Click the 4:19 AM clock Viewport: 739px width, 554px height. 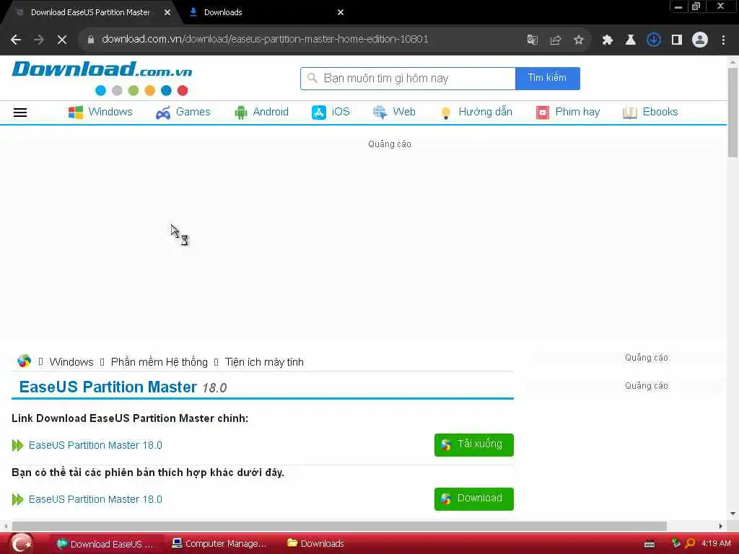pos(716,543)
